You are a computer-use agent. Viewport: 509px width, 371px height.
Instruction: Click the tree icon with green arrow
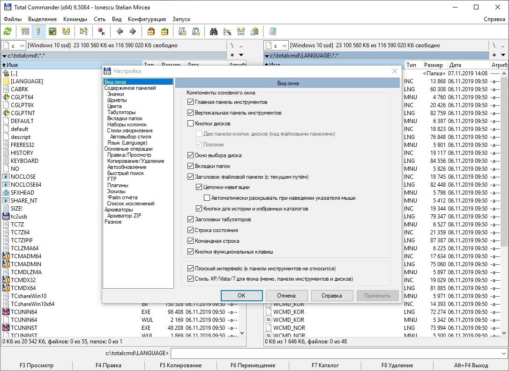[83, 31]
